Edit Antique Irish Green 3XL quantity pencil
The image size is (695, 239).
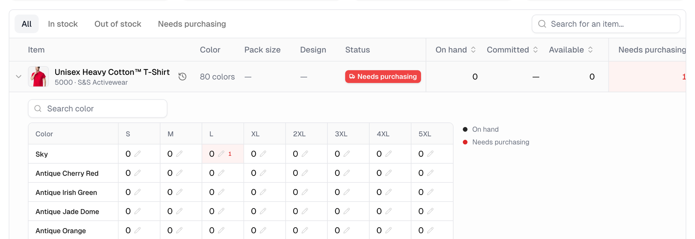346,192
